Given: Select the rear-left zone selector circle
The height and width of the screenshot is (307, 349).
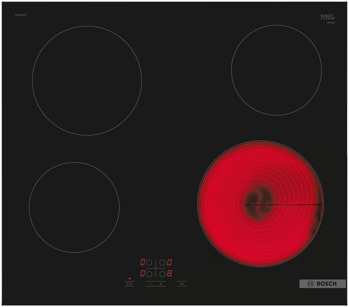Looking at the screenshot, I should [149, 262].
